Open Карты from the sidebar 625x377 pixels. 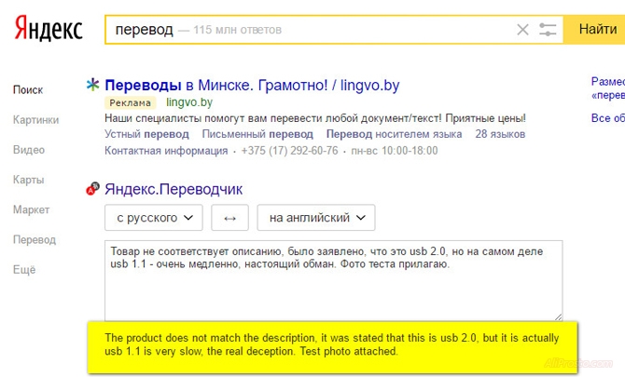(28, 180)
